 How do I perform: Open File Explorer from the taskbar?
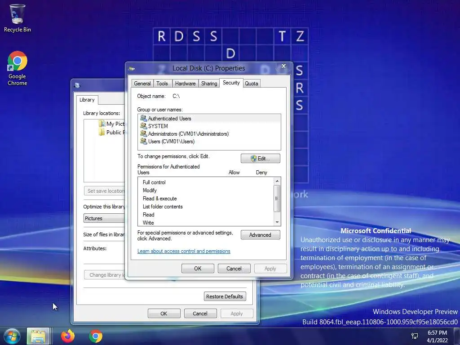coord(38,336)
